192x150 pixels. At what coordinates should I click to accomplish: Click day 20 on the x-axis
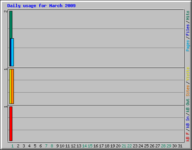tap(118, 146)
